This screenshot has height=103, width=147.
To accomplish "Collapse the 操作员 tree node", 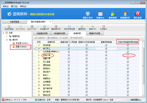I will pos(7,40).
